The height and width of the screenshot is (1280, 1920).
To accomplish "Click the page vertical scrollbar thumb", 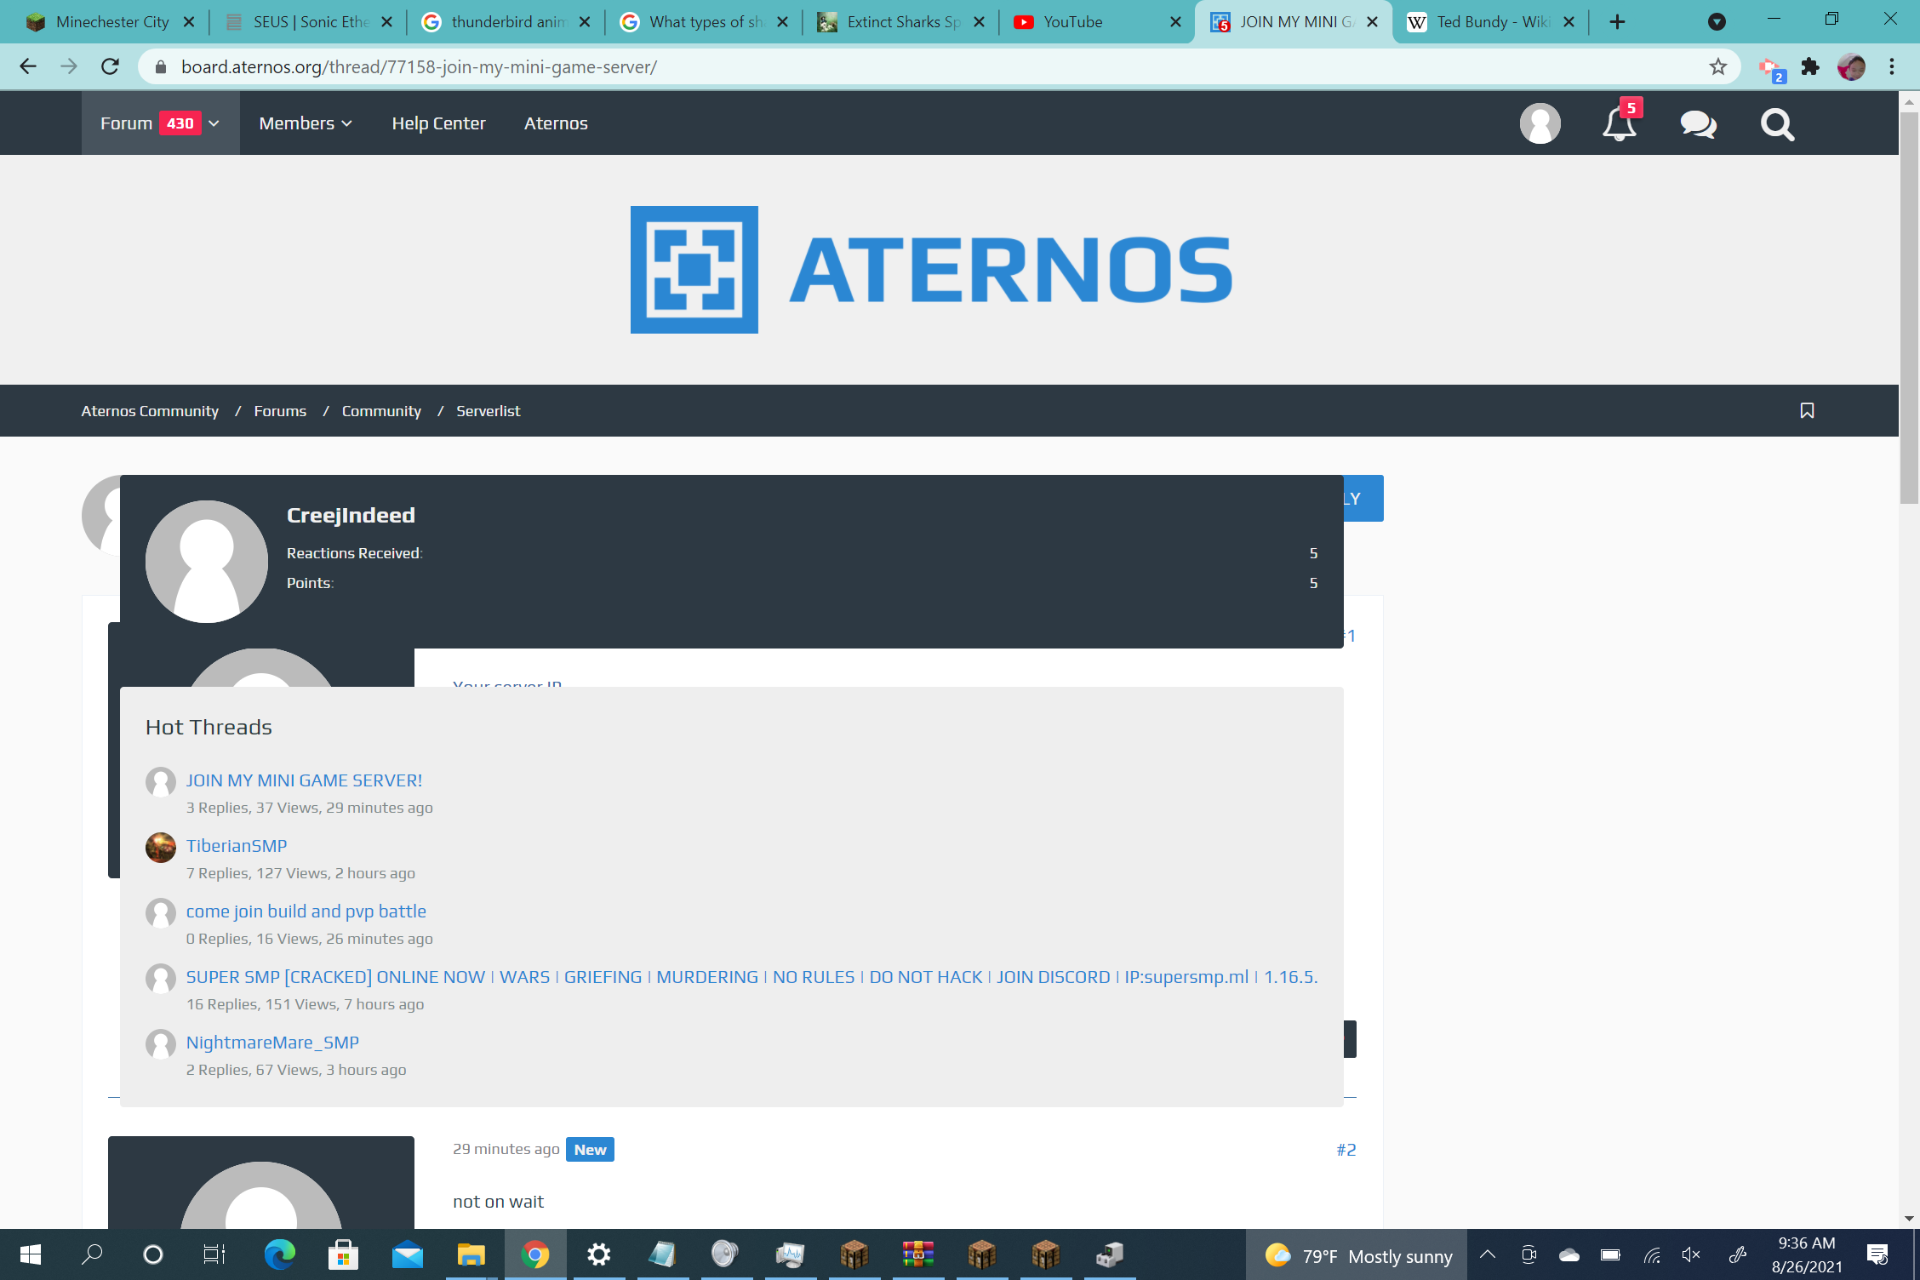I will [1910, 306].
